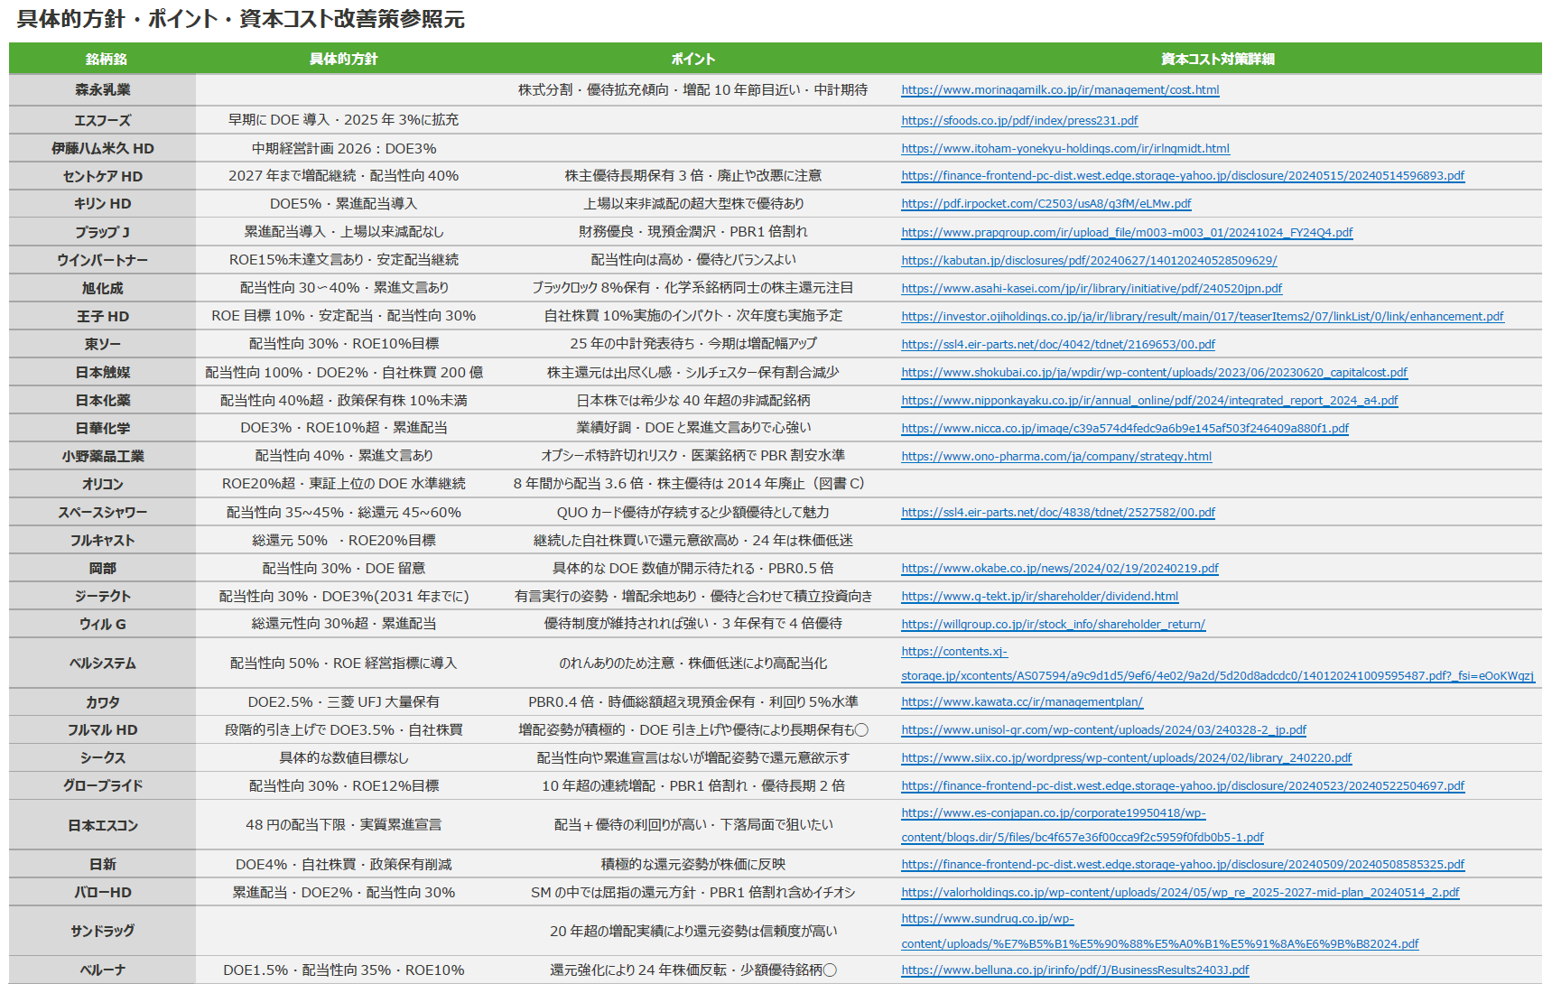Select the 小野薬品工業 name cell

[103, 457]
